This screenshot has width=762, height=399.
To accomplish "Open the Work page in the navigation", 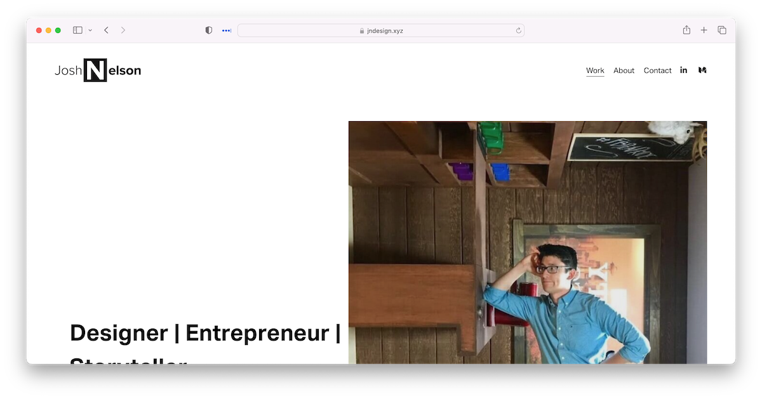I will [x=595, y=70].
